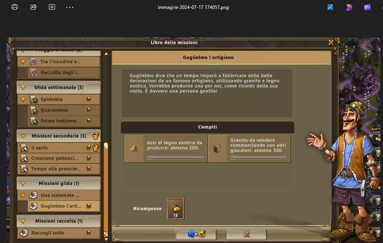Collapse the Missioni gilda (1) section

23,183
